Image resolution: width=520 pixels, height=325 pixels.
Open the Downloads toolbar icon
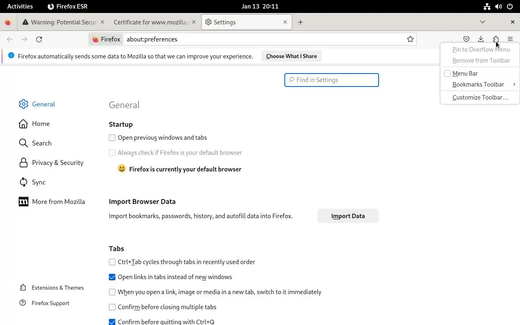[x=481, y=39]
